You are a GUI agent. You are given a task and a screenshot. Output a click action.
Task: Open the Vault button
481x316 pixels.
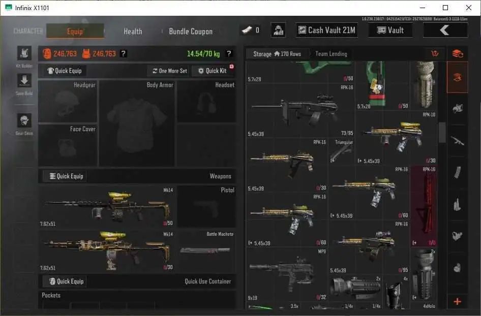coord(390,30)
